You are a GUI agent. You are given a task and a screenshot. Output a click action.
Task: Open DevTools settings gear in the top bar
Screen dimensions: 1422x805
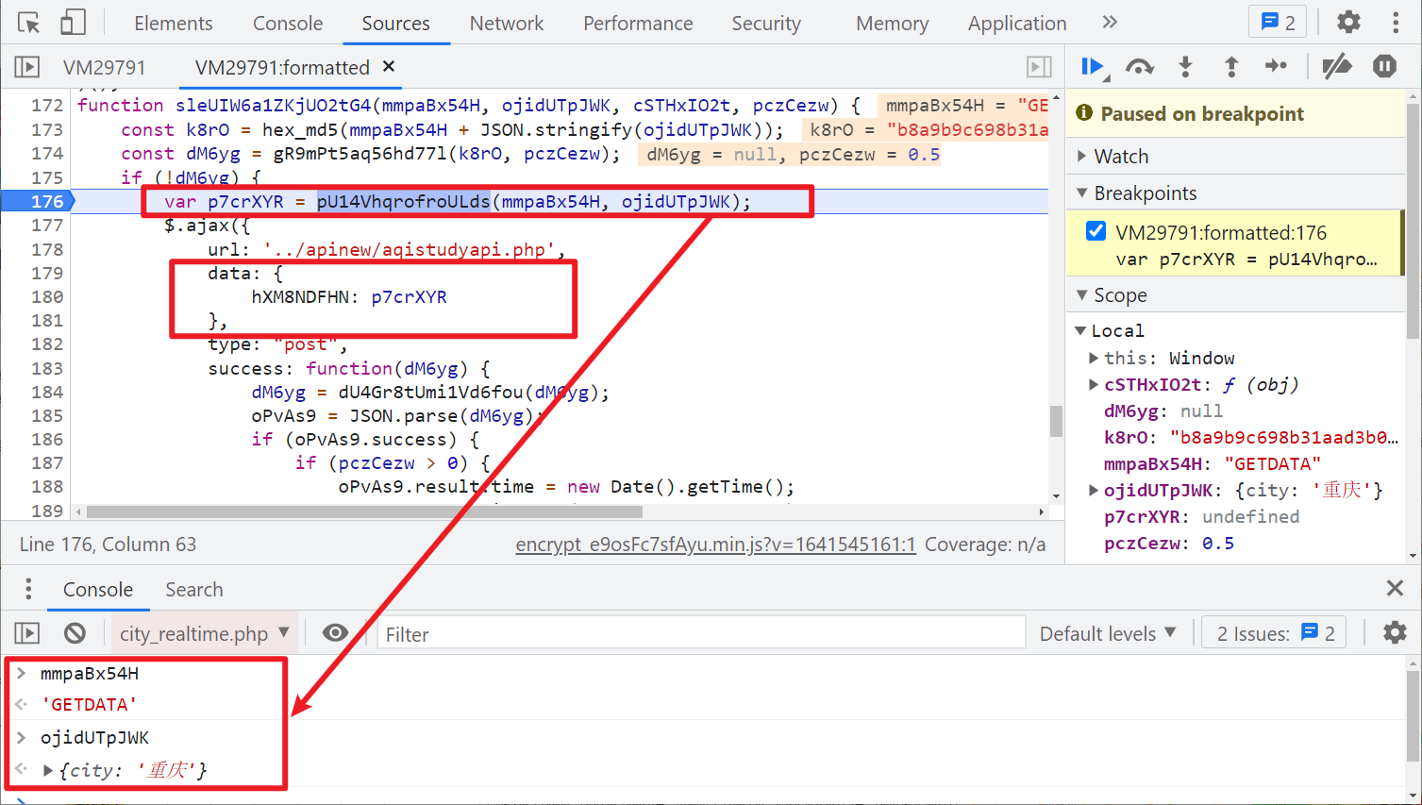pyautogui.click(x=1348, y=22)
